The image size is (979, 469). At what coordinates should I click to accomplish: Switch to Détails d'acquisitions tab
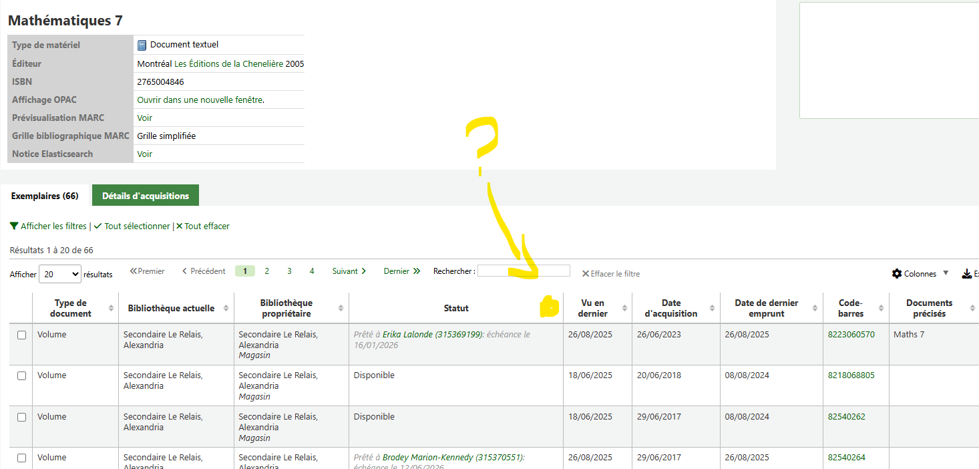tap(146, 196)
